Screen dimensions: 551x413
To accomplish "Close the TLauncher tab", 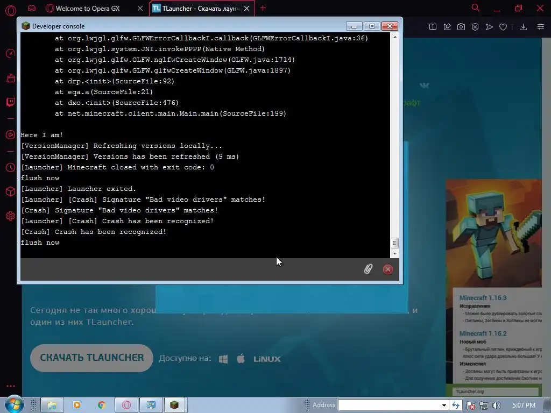I will point(246,9).
